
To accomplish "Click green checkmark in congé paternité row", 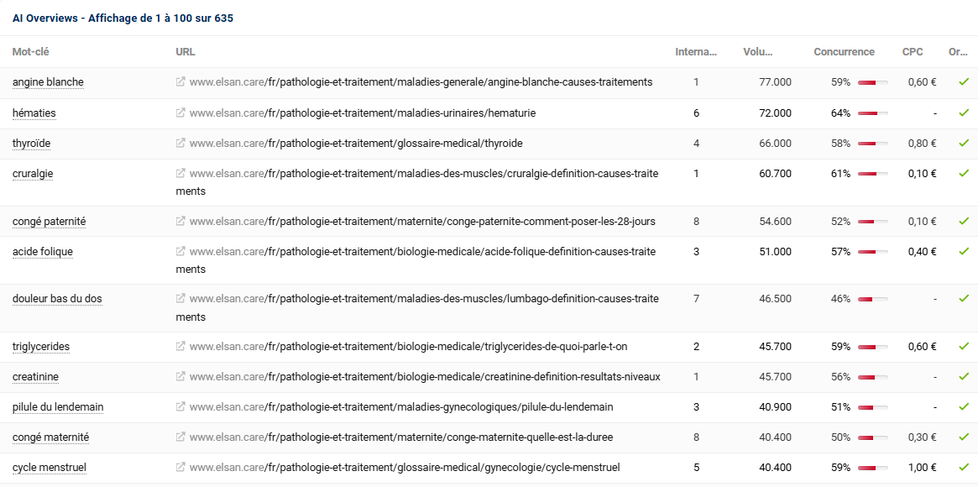I will 964,221.
